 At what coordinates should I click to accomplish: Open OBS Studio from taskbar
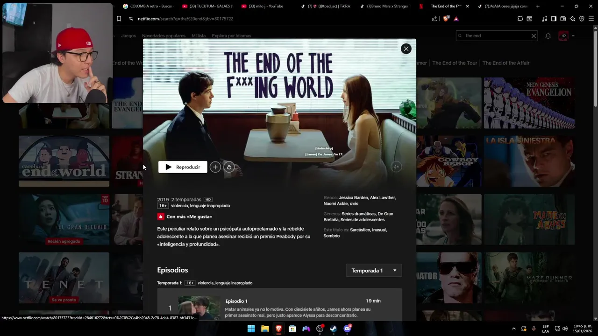[x=320, y=329]
